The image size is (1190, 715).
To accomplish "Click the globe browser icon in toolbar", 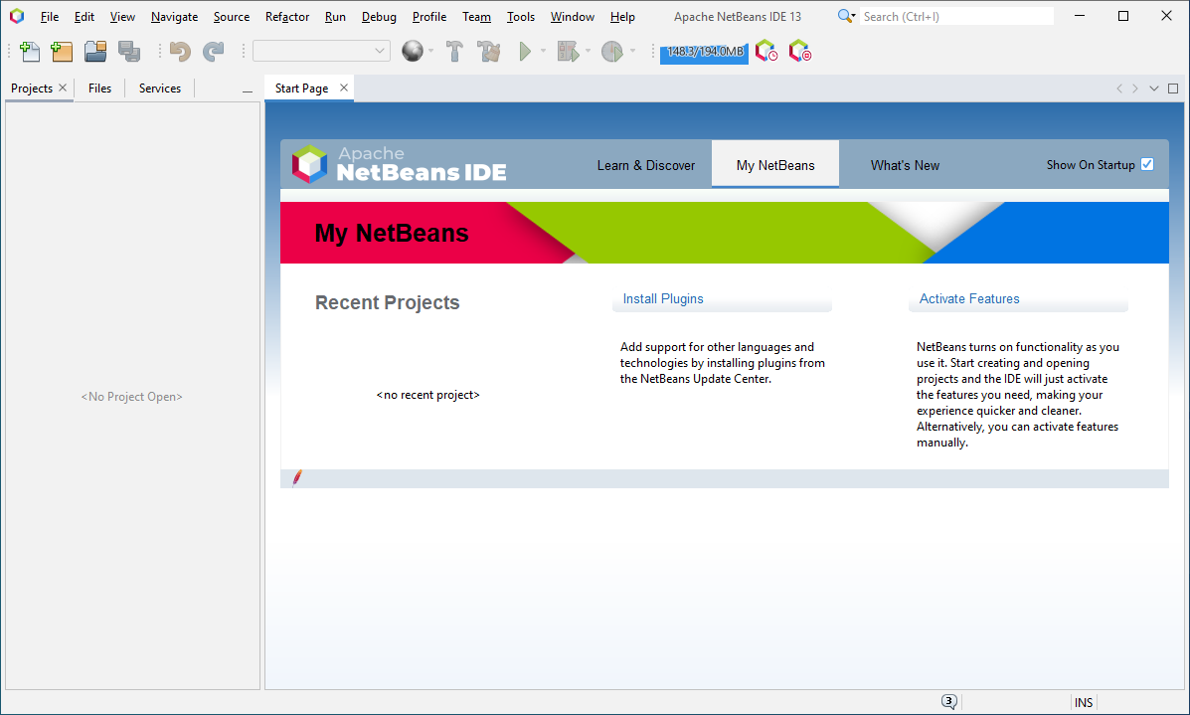I will pyautogui.click(x=412, y=52).
